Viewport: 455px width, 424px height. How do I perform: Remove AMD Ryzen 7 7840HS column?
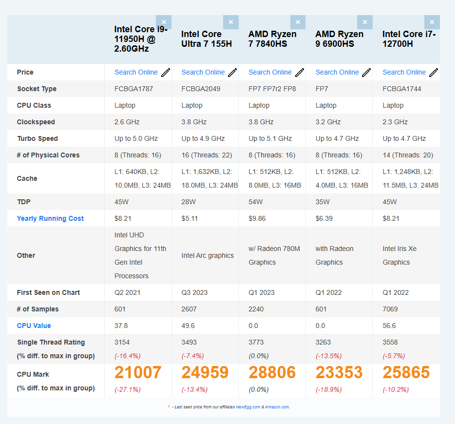pyautogui.click(x=298, y=22)
